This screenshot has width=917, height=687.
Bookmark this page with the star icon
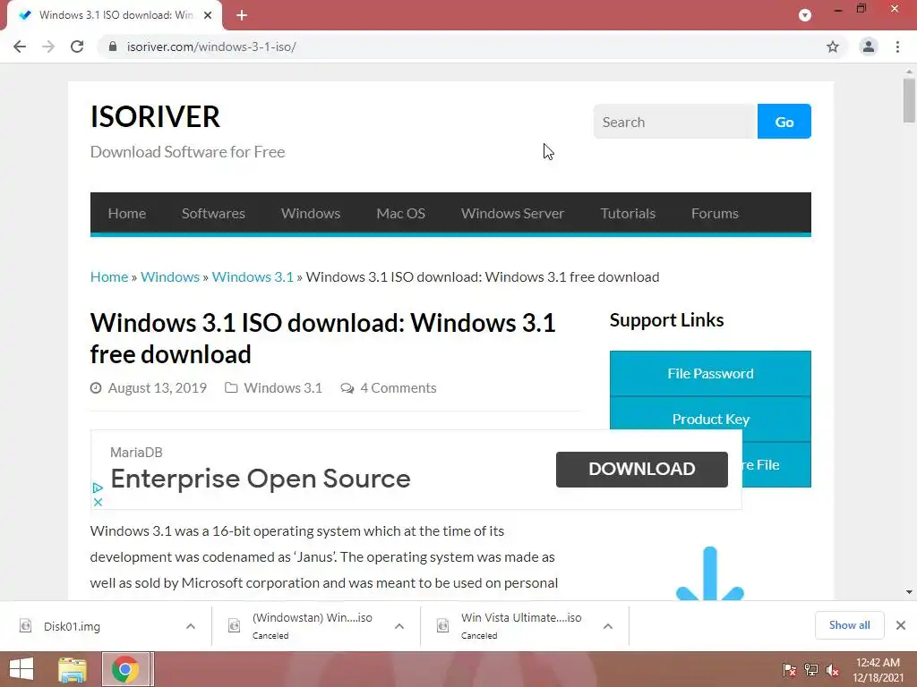[x=833, y=47]
